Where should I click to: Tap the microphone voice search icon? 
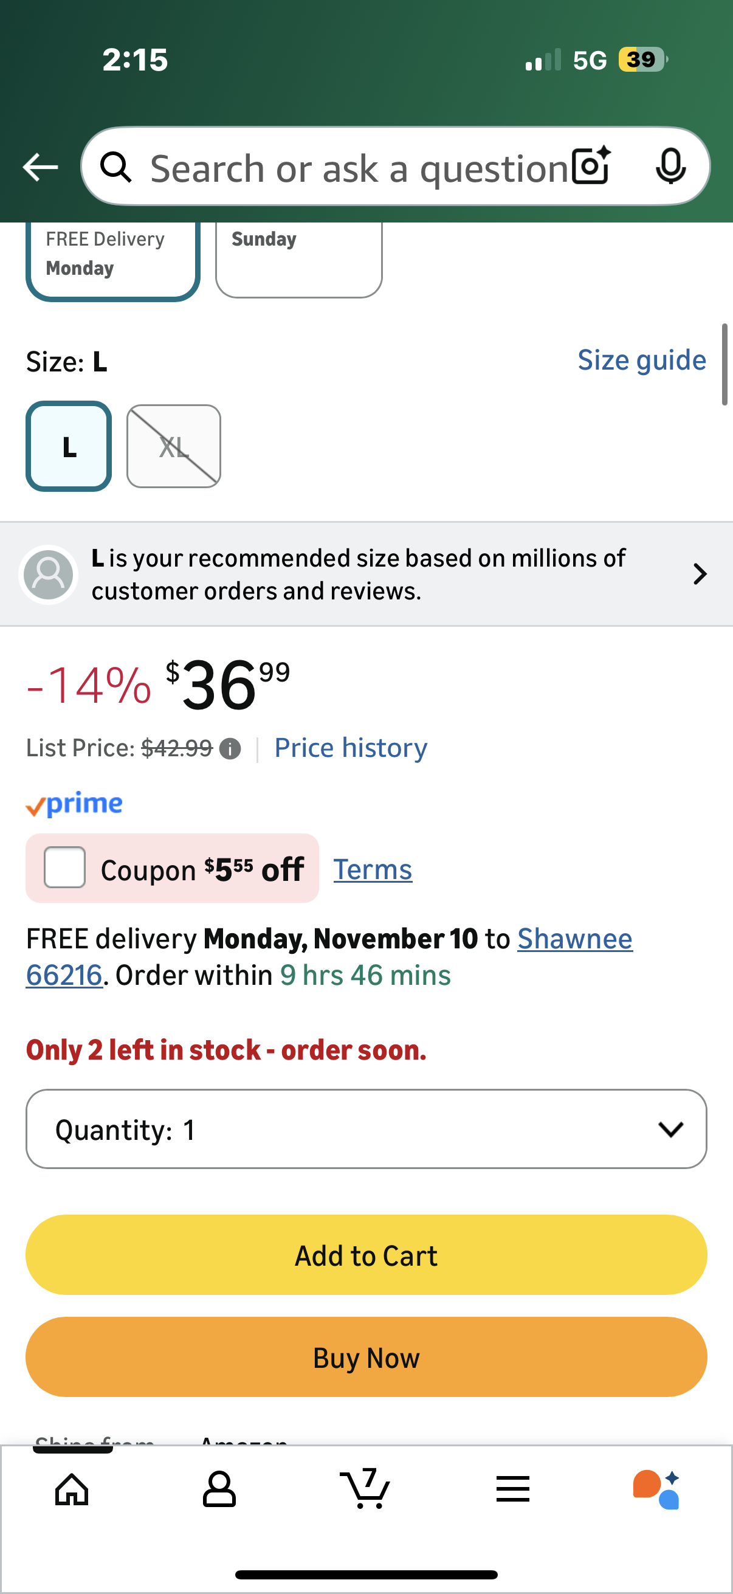coord(670,166)
